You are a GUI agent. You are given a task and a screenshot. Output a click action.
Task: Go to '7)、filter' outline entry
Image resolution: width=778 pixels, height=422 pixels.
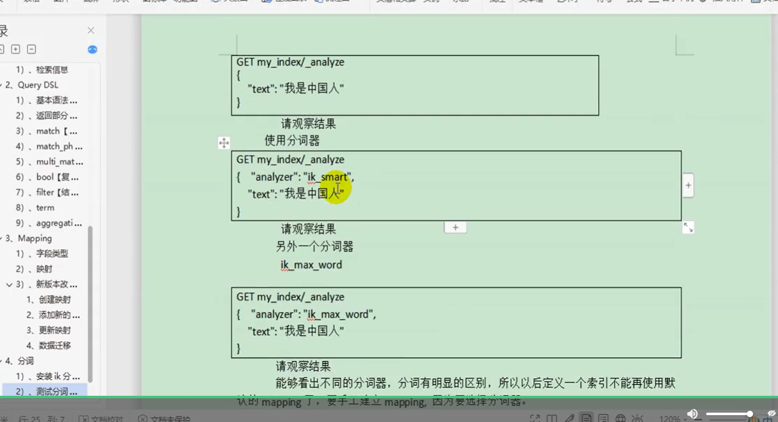[47, 192]
